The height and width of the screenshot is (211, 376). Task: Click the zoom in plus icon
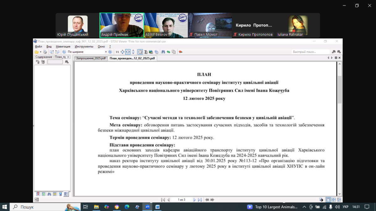point(110,52)
